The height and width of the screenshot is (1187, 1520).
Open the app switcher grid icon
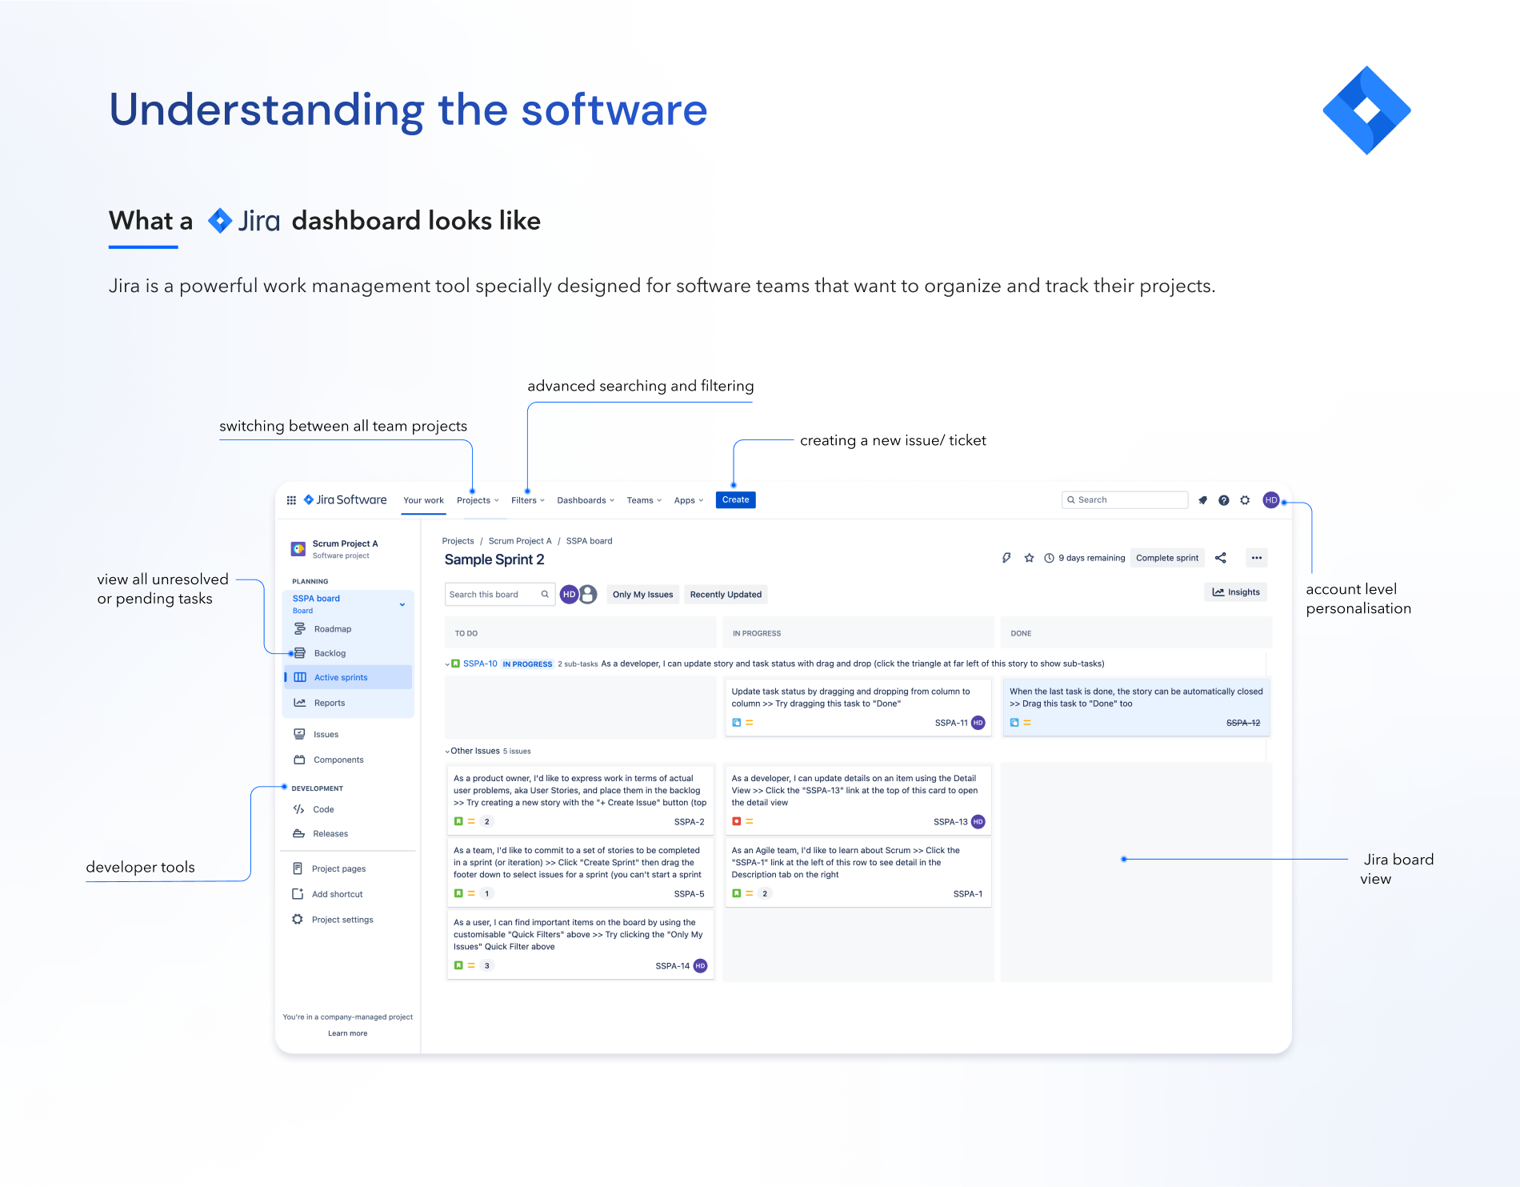click(x=291, y=500)
